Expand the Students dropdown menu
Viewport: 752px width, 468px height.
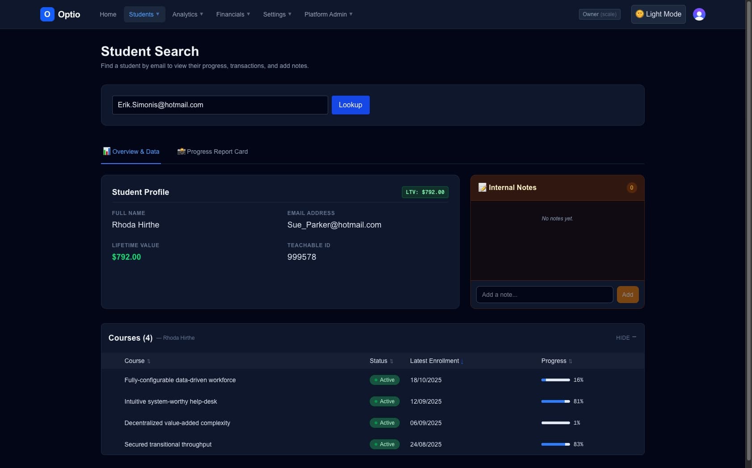[x=144, y=14]
